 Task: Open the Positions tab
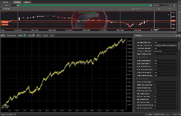pos(22,35)
